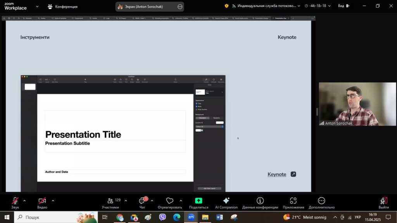Click the Edit Slide Layout button
The height and width of the screenshot is (223, 397).
click(x=209, y=189)
